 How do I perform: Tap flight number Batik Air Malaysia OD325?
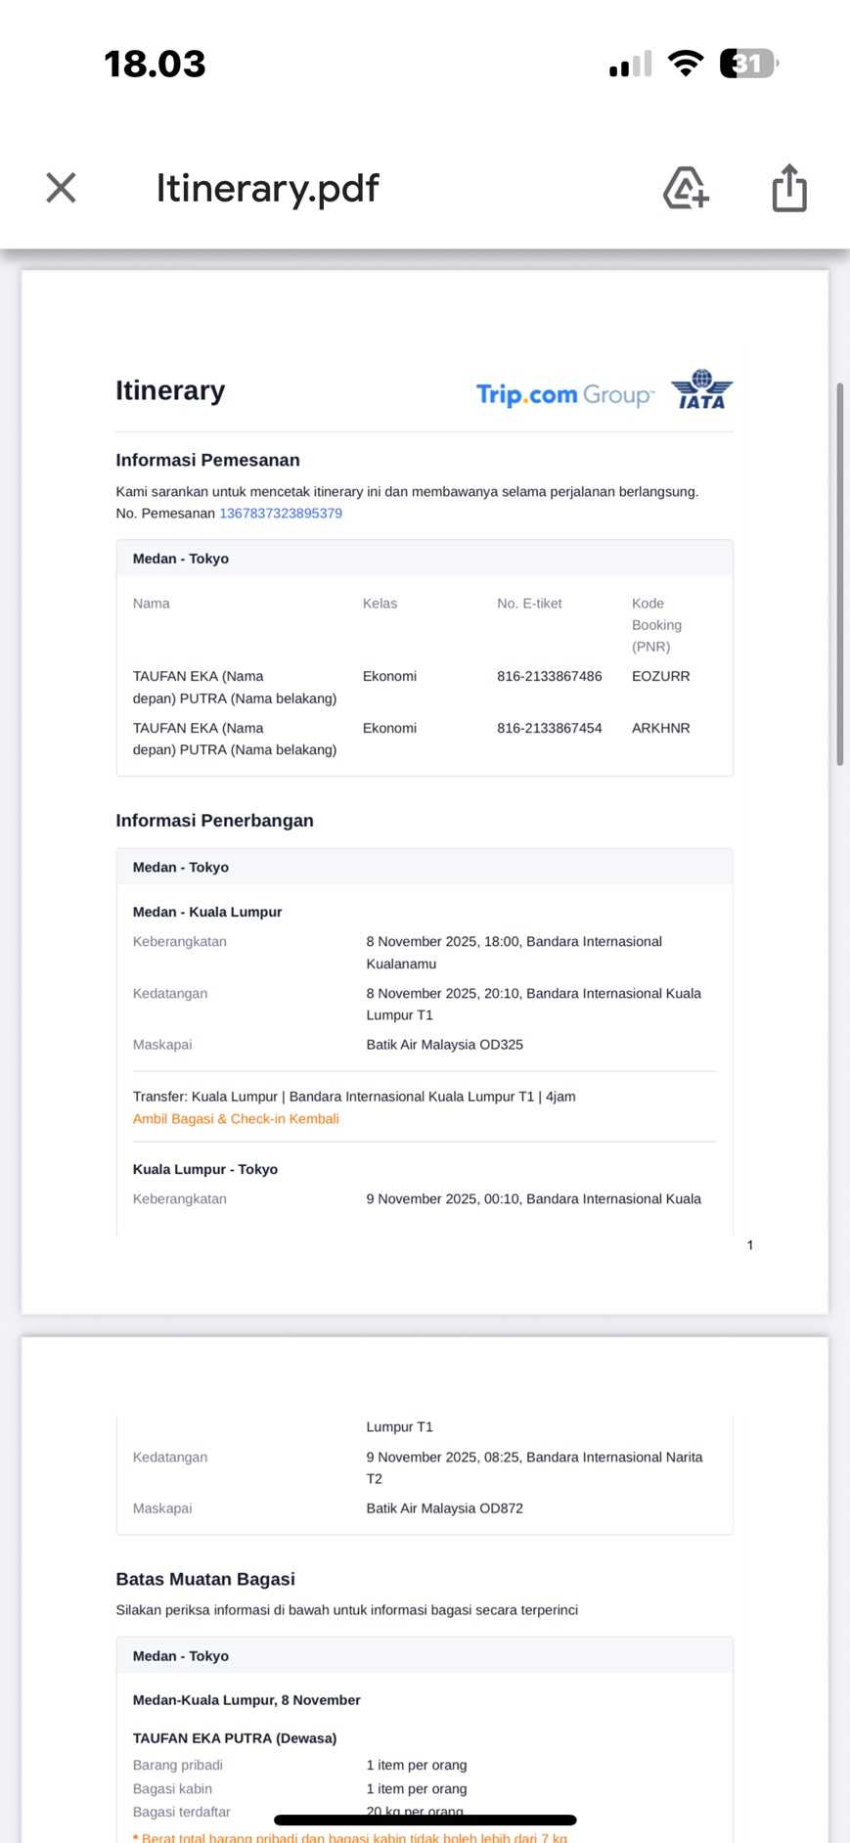coord(444,1045)
